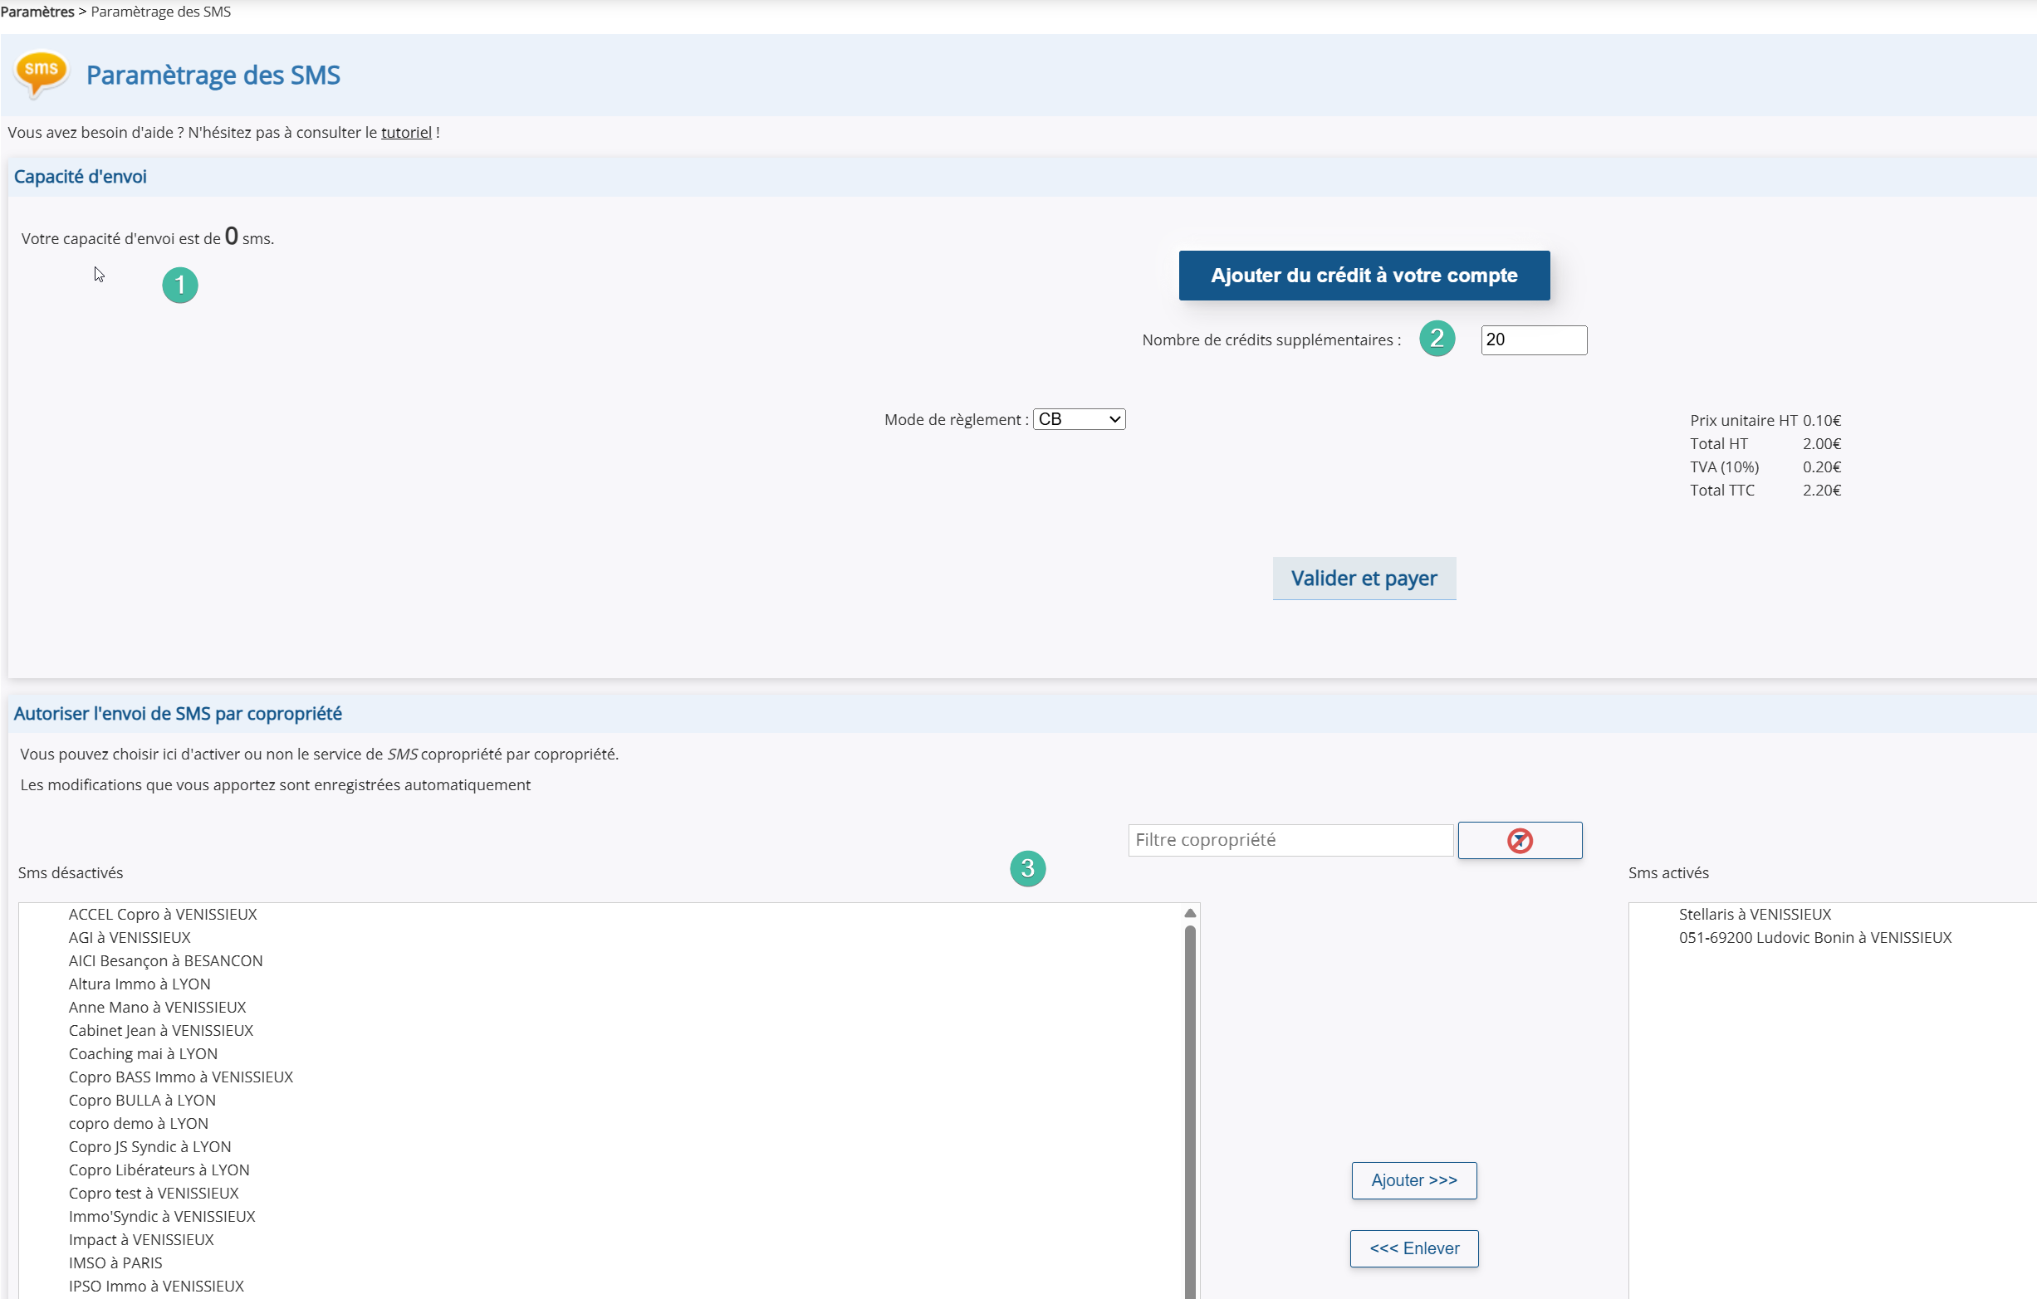Select Coaching mai à LYON
The height and width of the screenshot is (1299, 2037).
click(143, 1054)
